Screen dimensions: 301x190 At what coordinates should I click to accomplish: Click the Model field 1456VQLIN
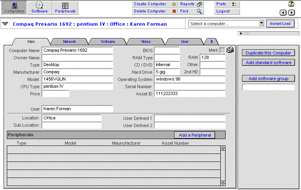click(x=77, y=79)
